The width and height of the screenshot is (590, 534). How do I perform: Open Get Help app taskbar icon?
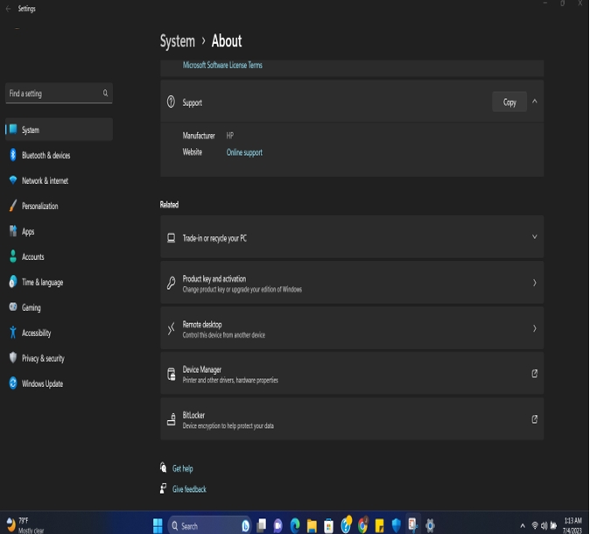[x=346, y=524]
